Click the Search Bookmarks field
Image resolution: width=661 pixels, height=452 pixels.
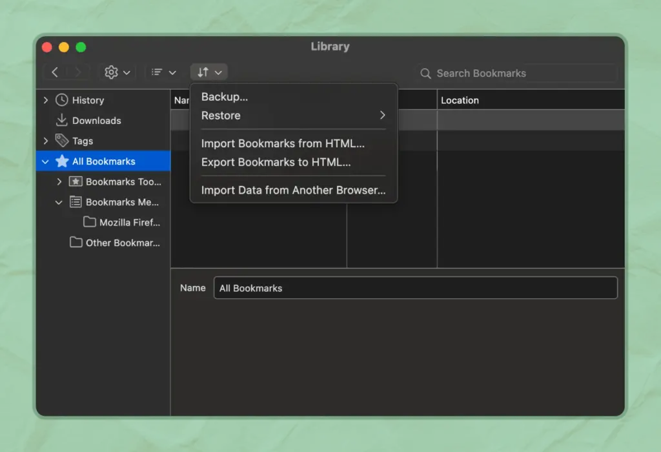click(x=517, y=74)
